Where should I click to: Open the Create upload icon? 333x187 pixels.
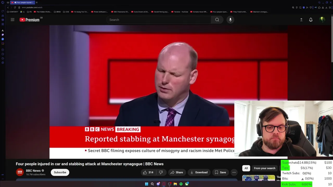click(301, 20)
